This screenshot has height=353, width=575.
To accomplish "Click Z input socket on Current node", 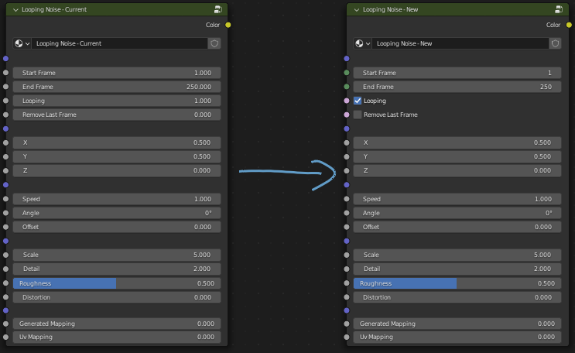I will (x=5, y=170).
